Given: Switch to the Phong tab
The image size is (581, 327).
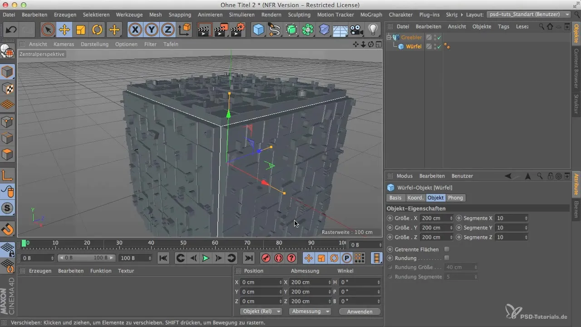Looking at the screenshot, I should click(455, 198).
